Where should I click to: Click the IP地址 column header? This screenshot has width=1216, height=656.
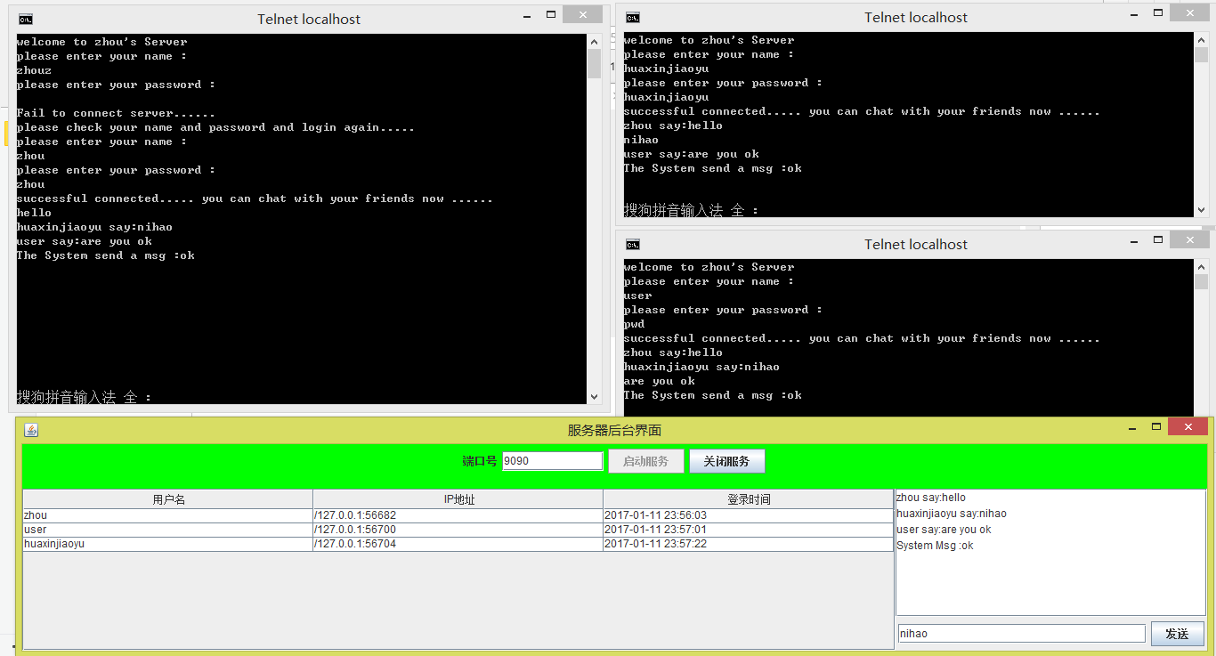(458, 499)
